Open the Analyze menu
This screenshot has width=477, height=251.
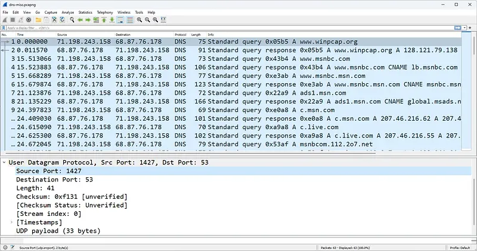[x=67, y=12]
